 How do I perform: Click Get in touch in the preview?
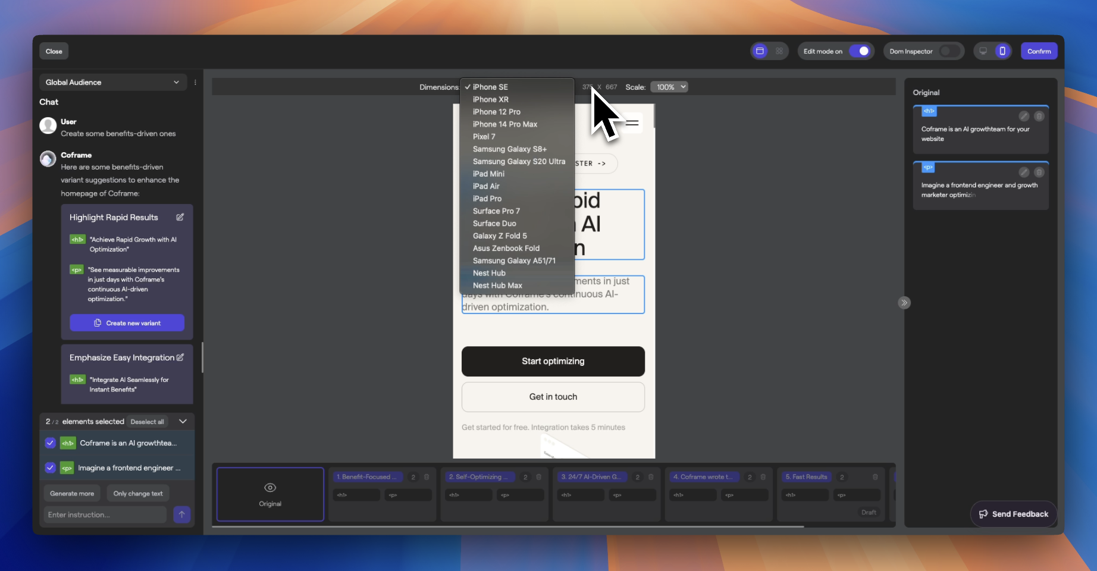pyautogui.click(x=553, y=397)
